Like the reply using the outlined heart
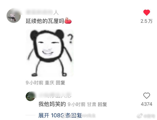Screen dimensions: 157x120 click(147, 95)
